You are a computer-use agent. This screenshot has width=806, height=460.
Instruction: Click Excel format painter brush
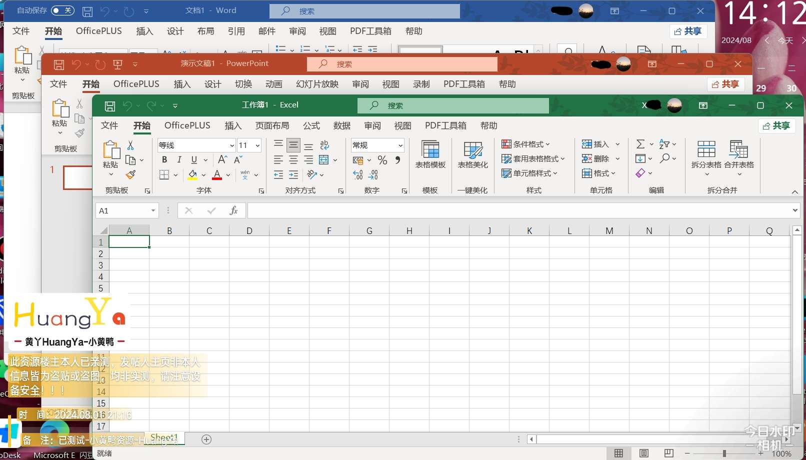(130, 174)
